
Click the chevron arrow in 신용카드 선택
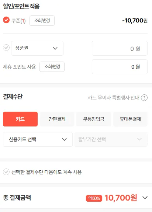tap(64, 139)
